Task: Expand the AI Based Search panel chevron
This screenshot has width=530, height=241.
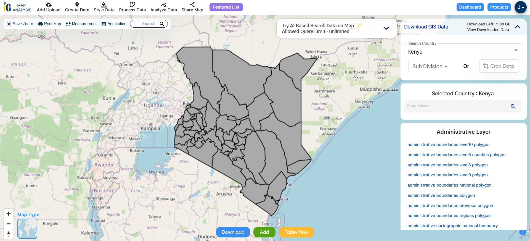Action: coord(386,28)
